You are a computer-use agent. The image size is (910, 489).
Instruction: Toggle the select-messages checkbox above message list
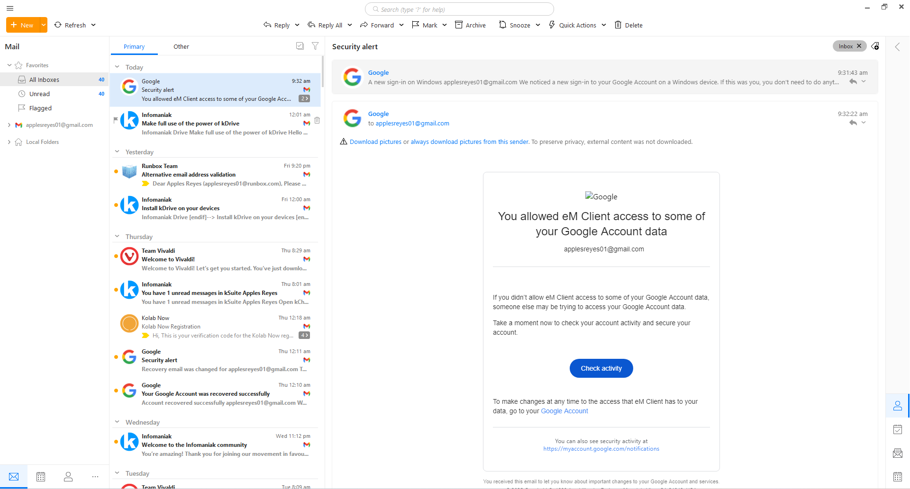click(x=300, y=46)
